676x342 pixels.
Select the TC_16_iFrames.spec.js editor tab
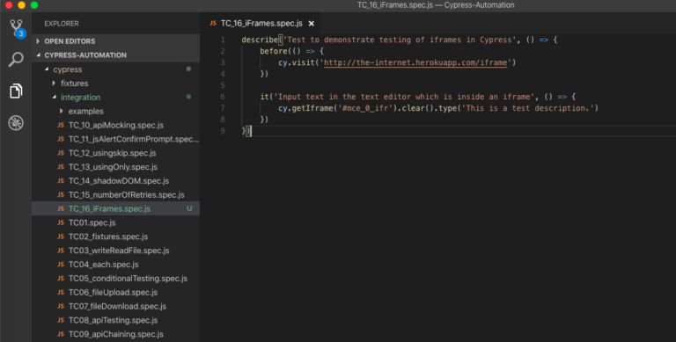(x=261, y=23)
